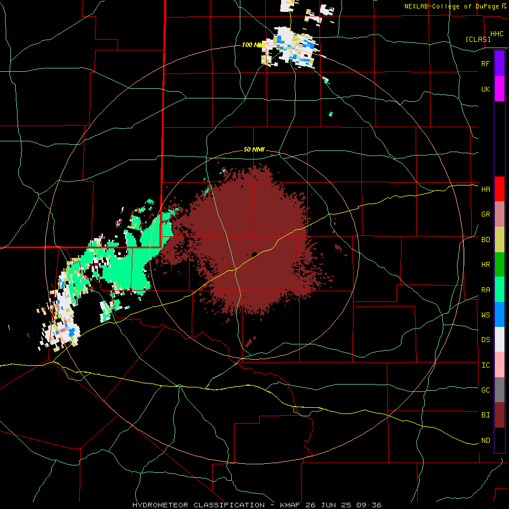Click the BD legend label
This screenshot has height=509, width=509.
point(485,240)
